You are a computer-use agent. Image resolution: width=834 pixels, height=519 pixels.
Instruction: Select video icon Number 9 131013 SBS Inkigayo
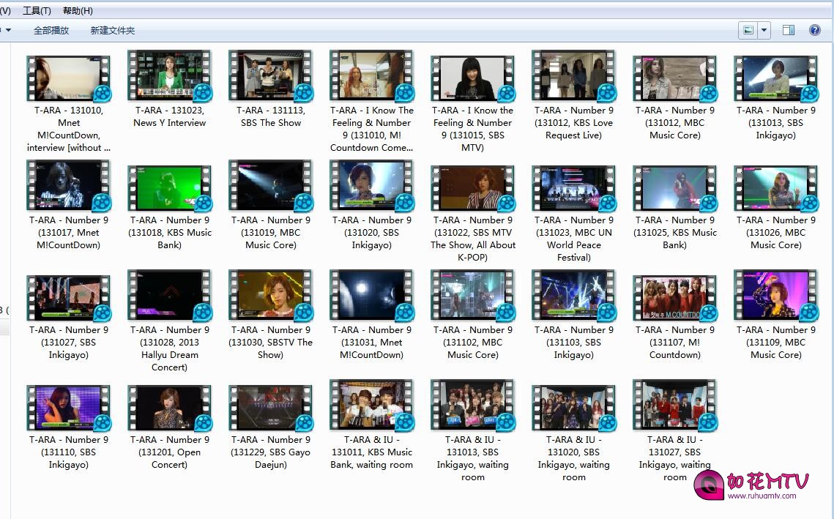click(x=776, y=78)
